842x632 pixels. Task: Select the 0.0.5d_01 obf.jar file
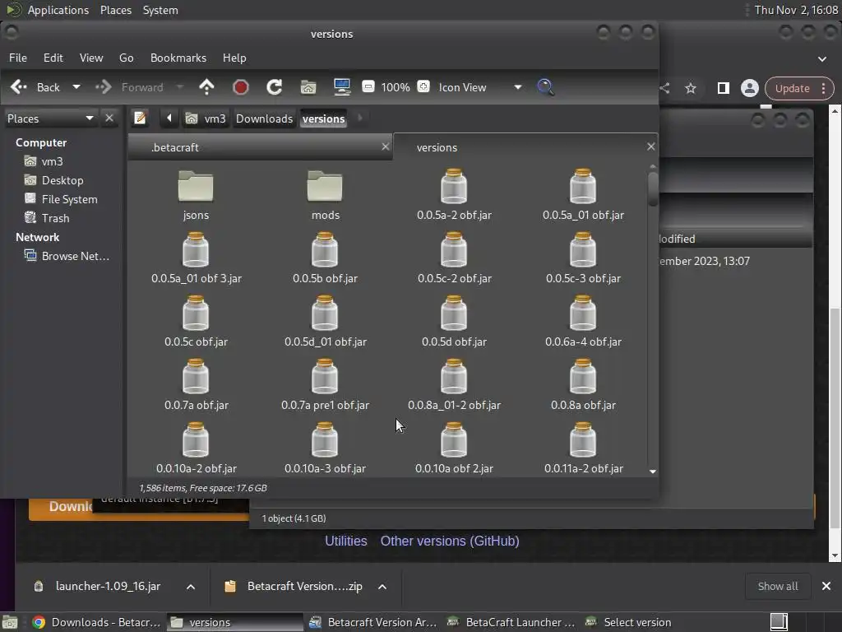click(x=325, y=322)
